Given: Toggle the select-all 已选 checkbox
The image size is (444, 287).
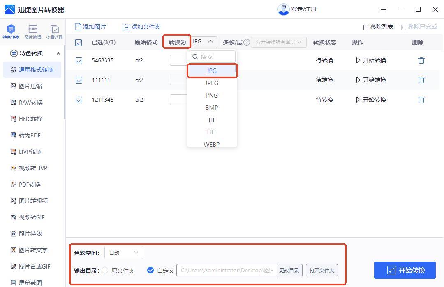Looking at the screenshot, I should [79, 43].
